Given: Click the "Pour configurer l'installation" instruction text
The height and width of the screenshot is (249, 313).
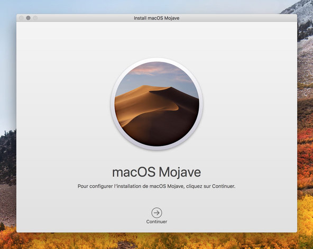Looking at the screenshot, I should tap(156, 186).
